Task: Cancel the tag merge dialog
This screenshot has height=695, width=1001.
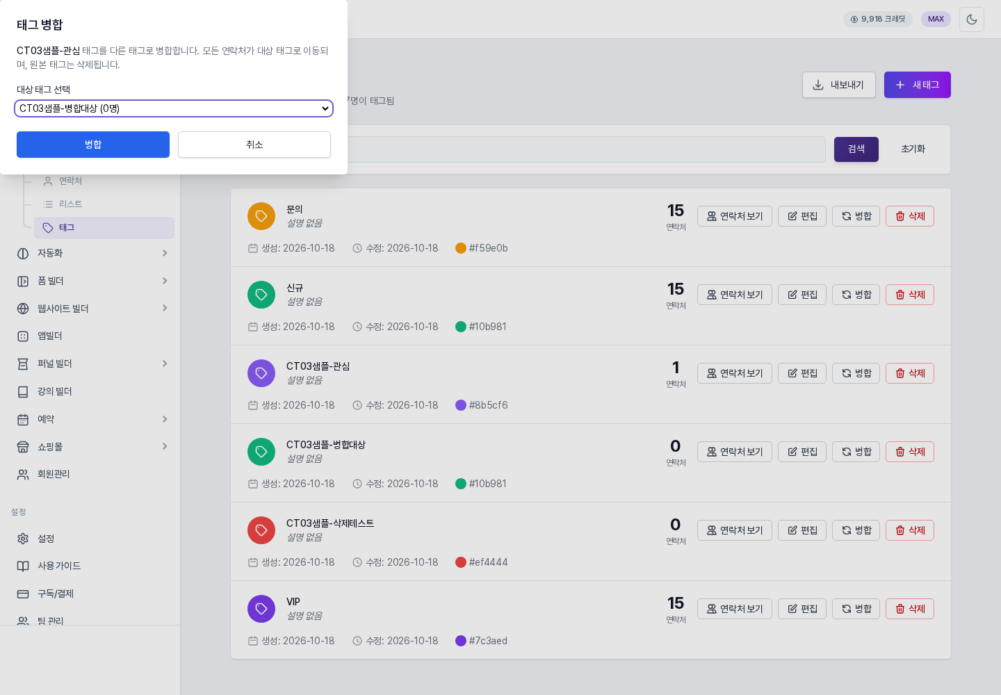Action: (254, 145)
